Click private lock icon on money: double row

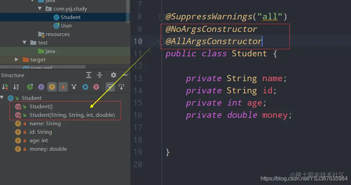point(25,149)
